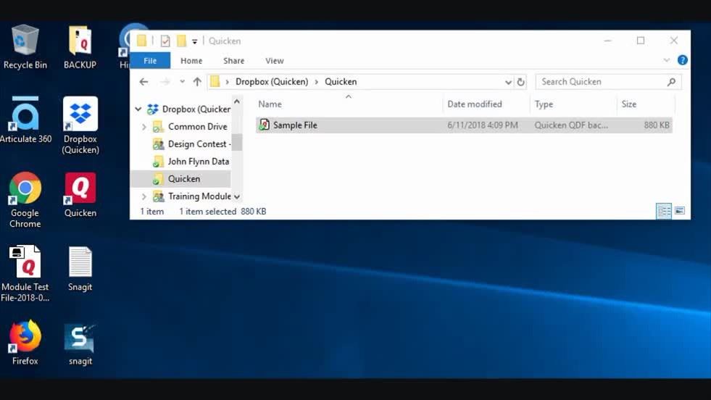Click the Sample File Quicken file icon

pyautogui.click(x=265, y=125)
